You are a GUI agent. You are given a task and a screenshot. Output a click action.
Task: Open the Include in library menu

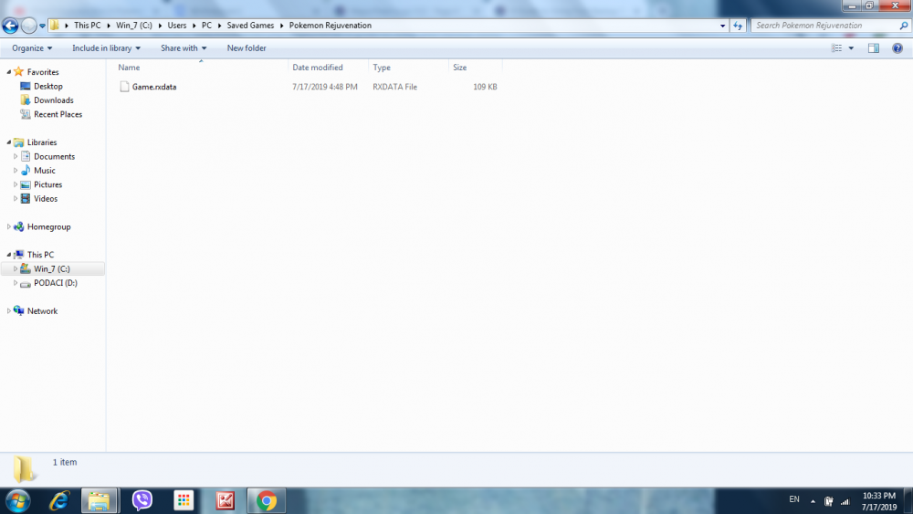coord(106,48)
